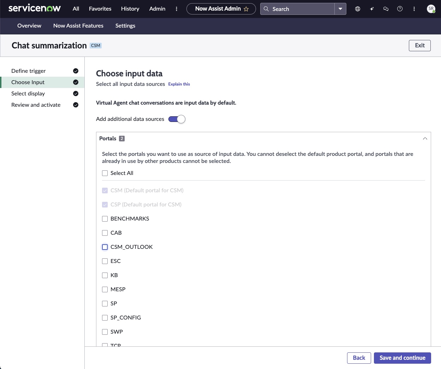Open the header more options menu
Viewport: 441px width, 369px height.
pyautogui.click(x=414, y=9)
